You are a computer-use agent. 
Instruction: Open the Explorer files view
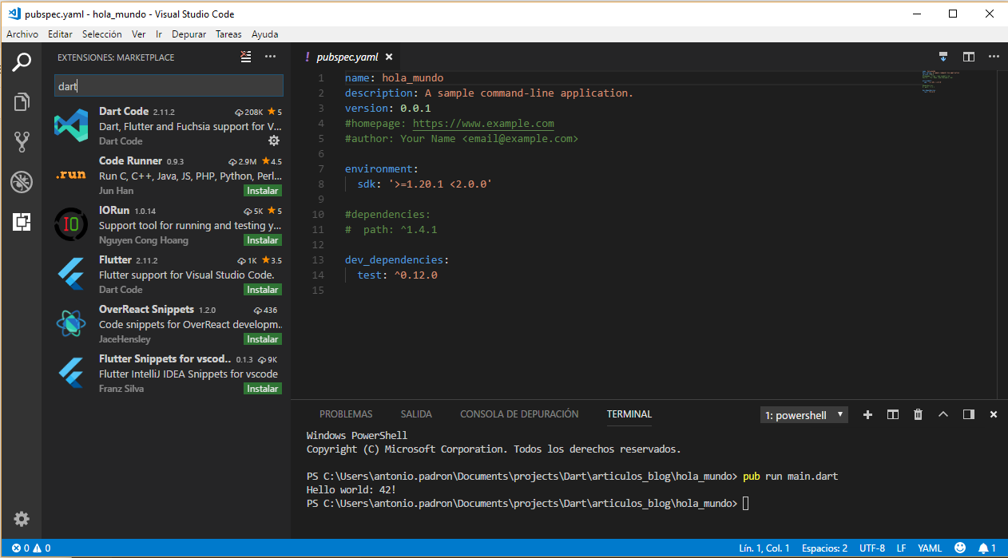tap(22, 101)
